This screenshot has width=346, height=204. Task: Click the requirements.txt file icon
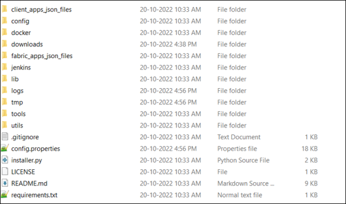[5, 194]
